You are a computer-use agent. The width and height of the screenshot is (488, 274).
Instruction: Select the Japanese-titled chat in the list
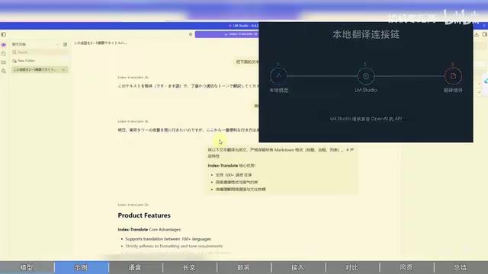[x=40, y=69]
